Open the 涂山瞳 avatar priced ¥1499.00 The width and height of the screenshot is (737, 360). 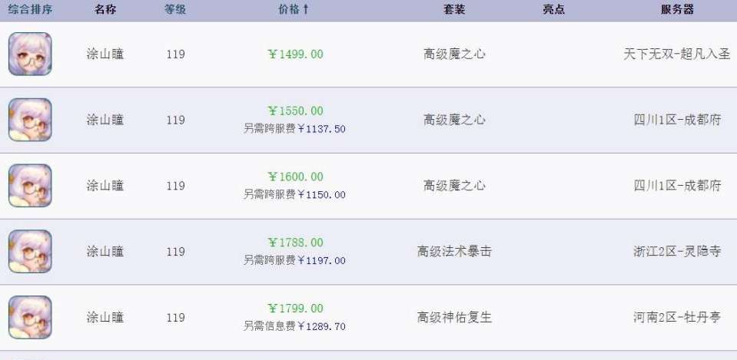pos(30,54)
